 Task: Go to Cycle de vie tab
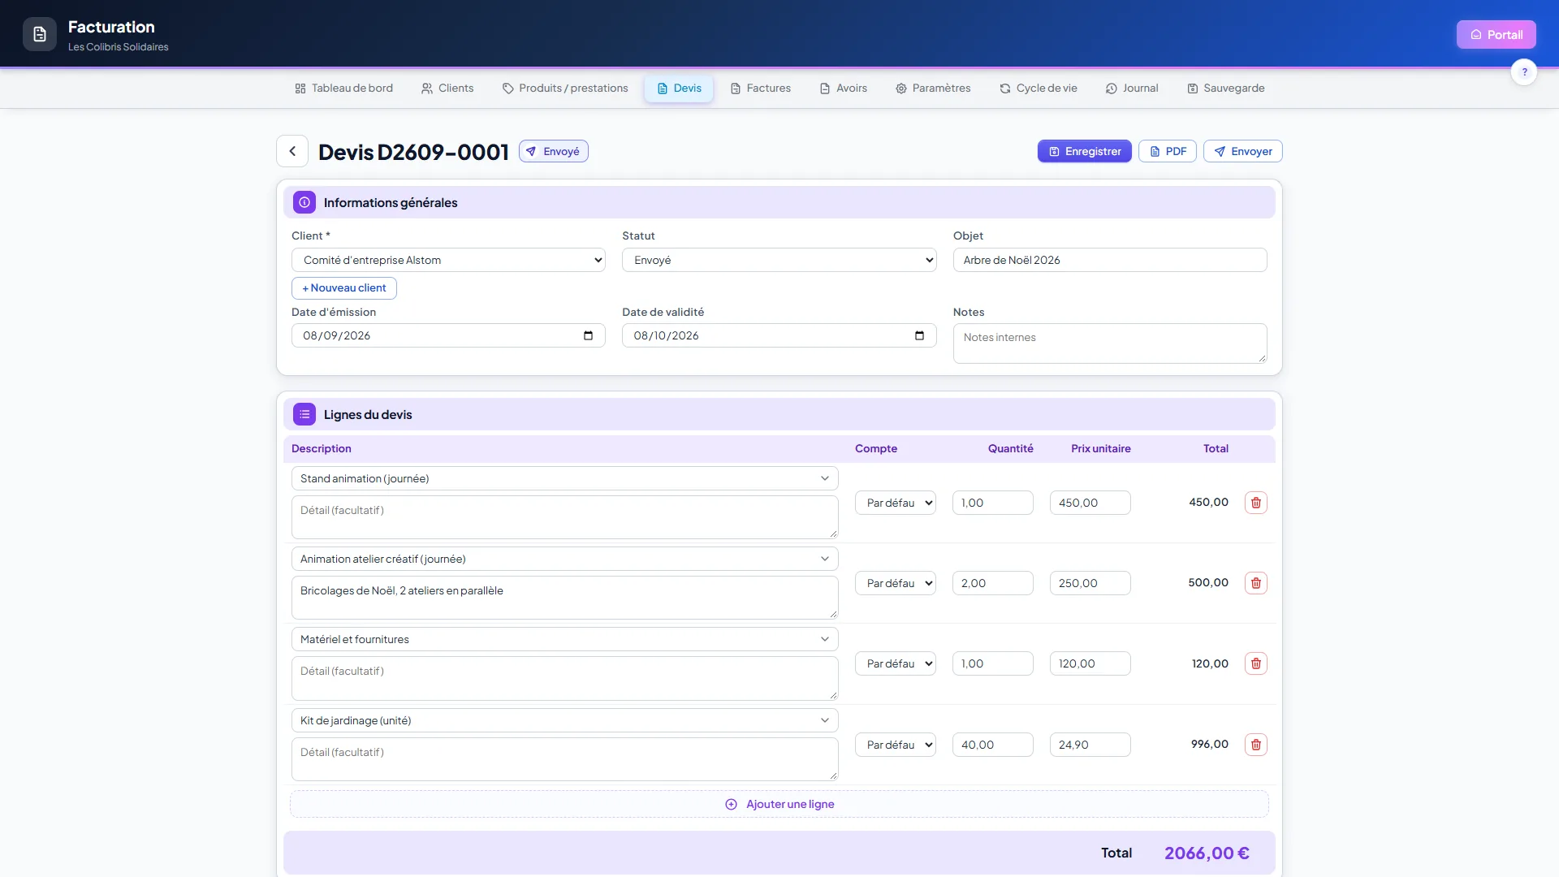pos(1038,89)
